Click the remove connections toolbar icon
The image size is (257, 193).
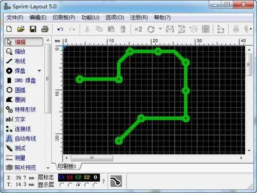pos(221,29)
